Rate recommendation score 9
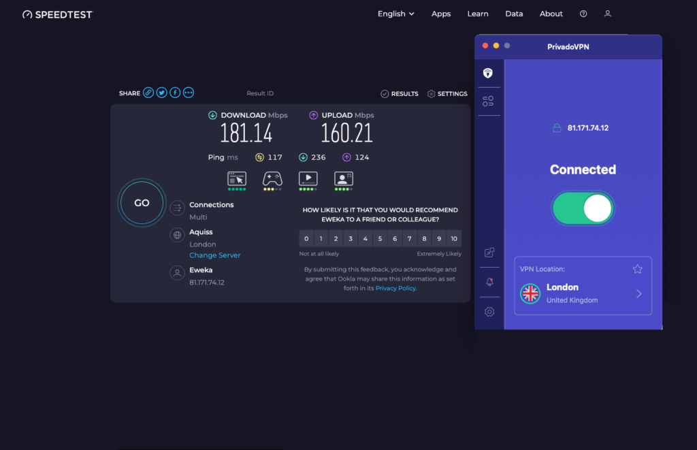 point(439,239)
